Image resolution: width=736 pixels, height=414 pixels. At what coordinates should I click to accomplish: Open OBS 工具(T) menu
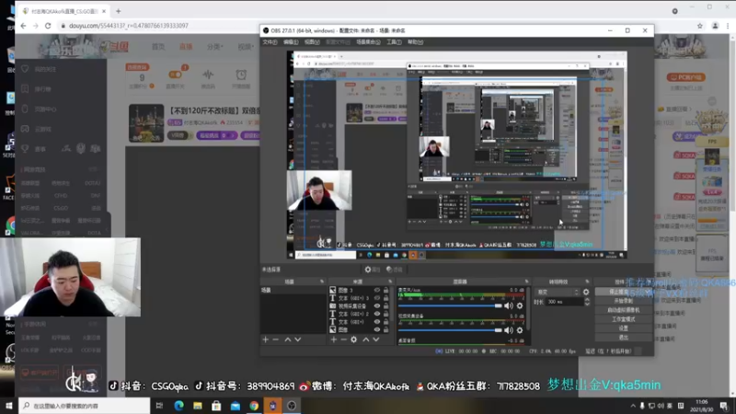(394, 42)
